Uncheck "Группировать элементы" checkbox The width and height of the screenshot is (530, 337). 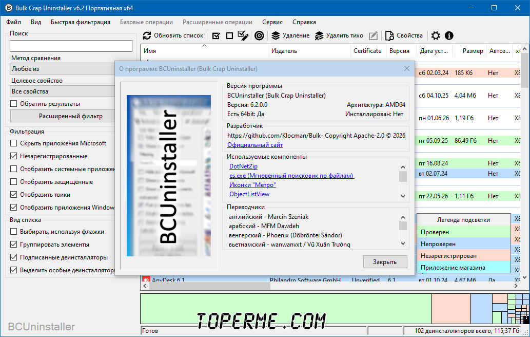tap(13, 245)
